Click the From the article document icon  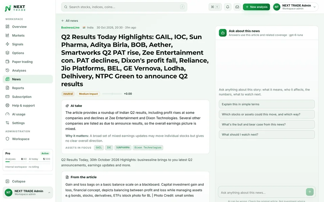(67, 177)
